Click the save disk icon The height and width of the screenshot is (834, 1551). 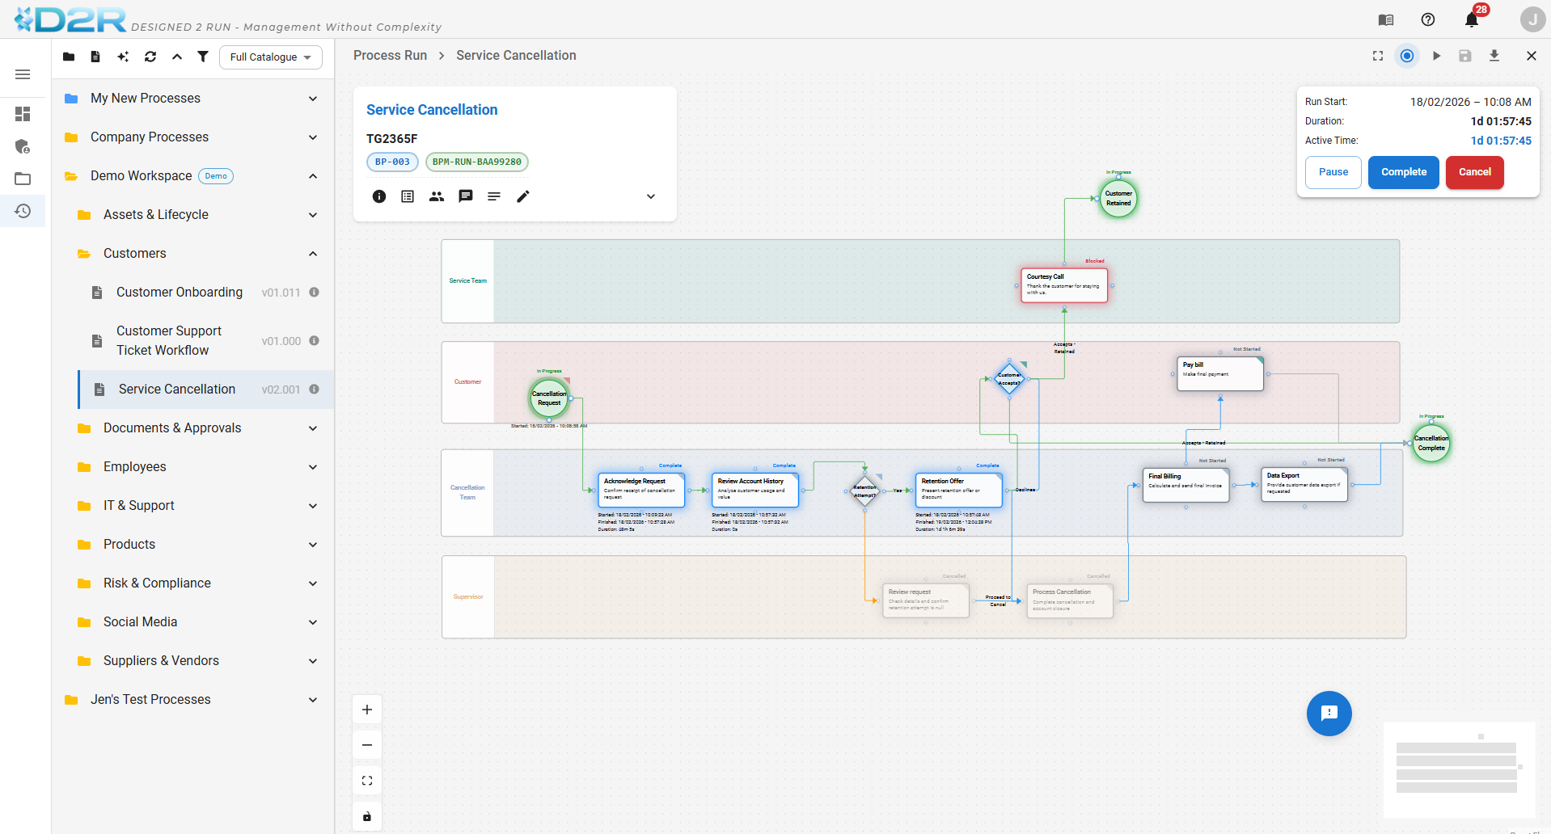point(1465,56)
